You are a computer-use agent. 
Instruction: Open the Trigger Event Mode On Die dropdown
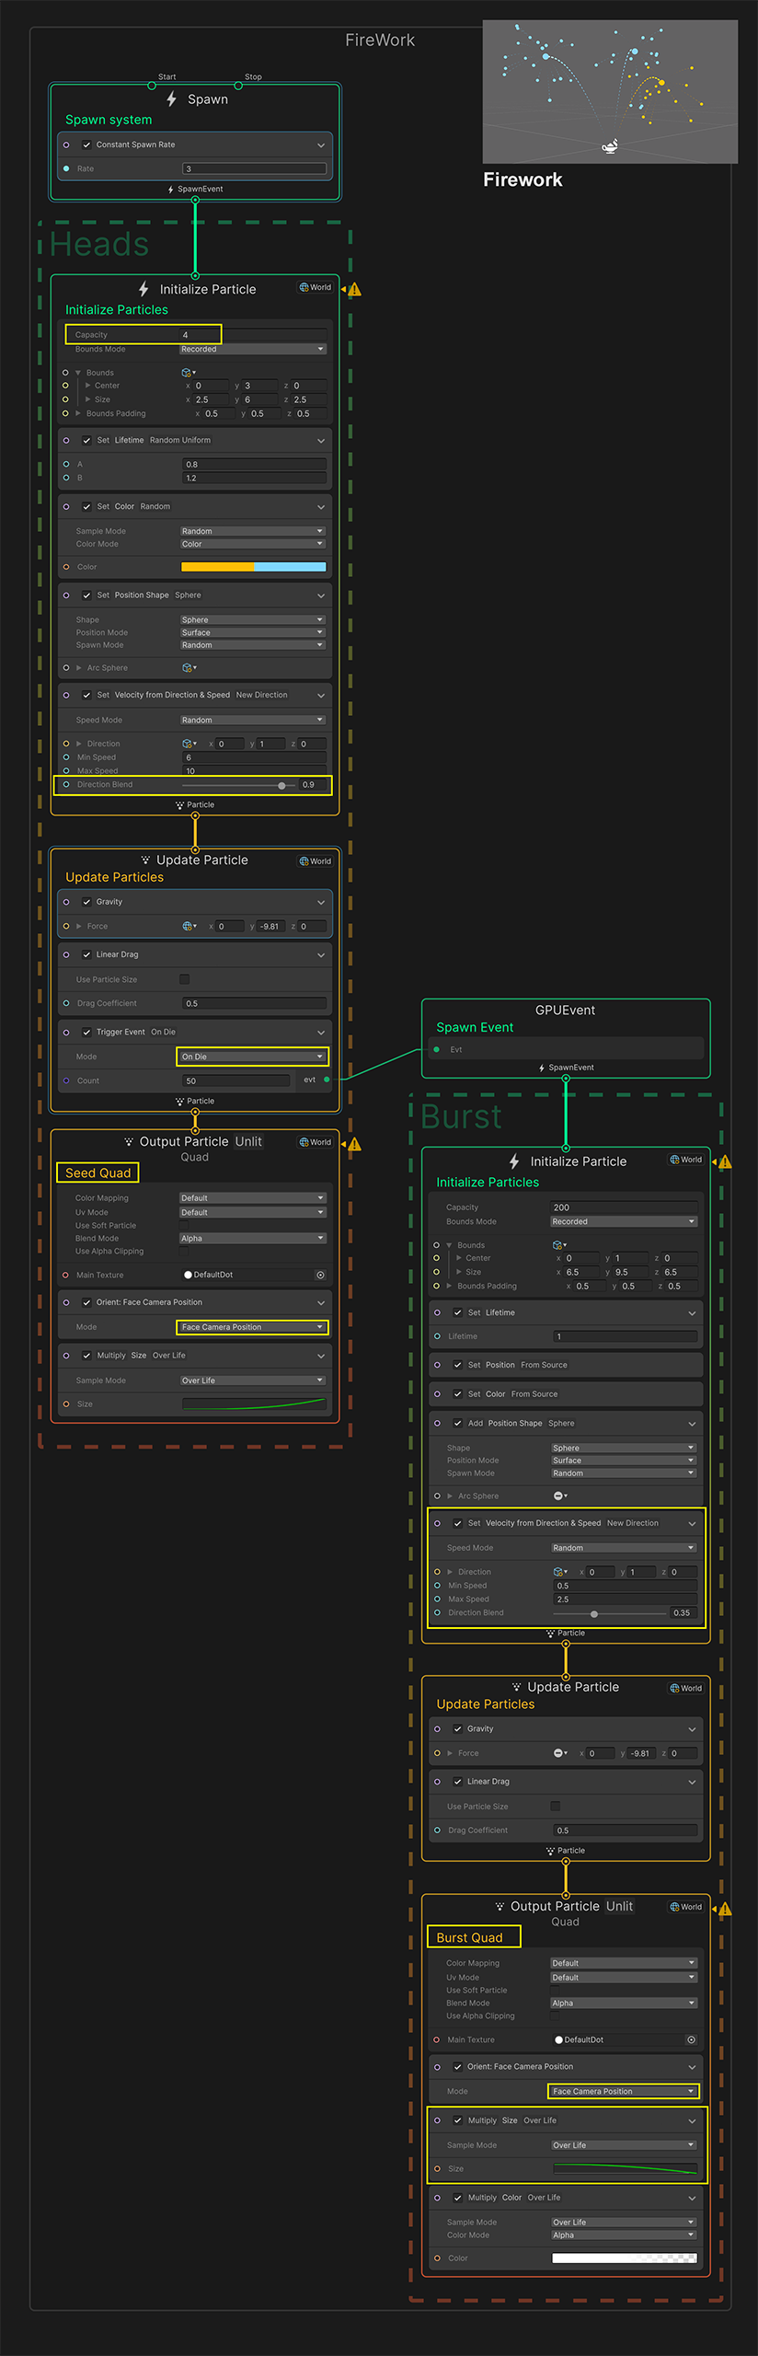point(252,1057)
